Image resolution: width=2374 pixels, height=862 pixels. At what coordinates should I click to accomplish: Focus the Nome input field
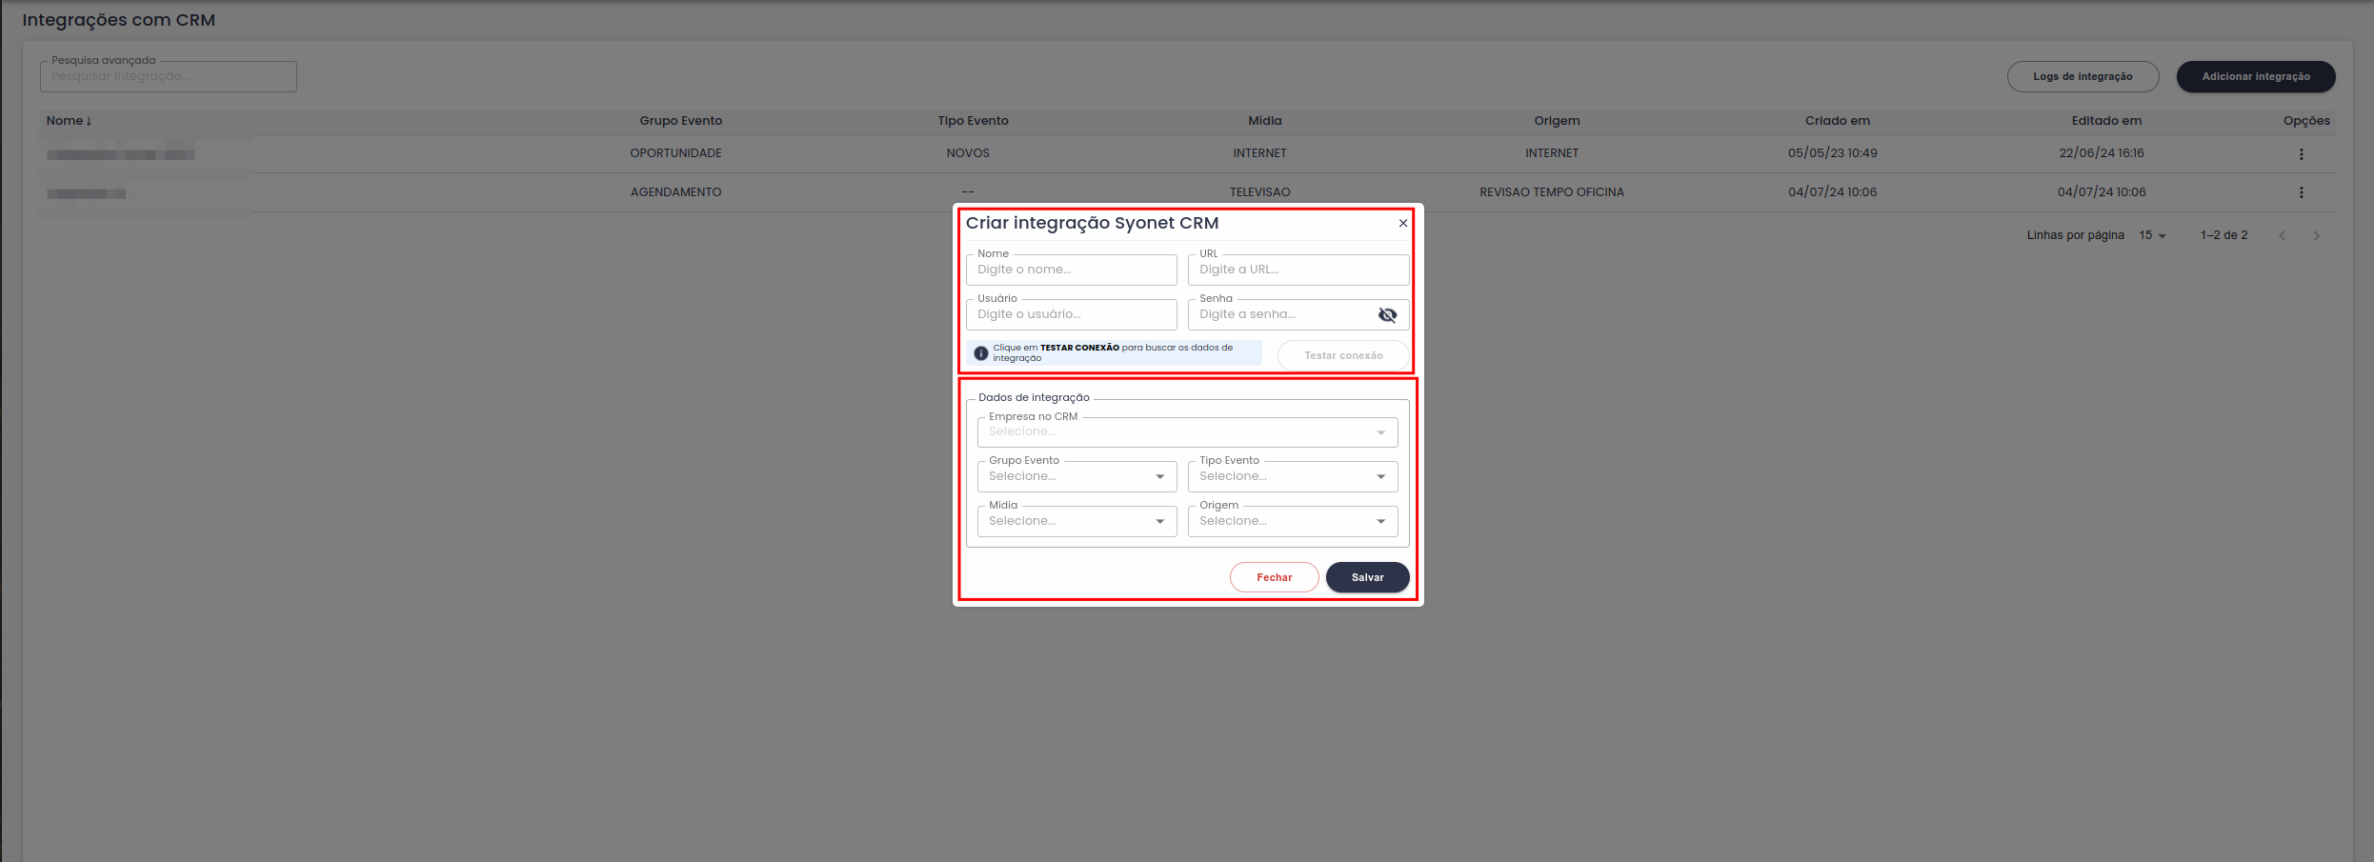point(1071,270)
